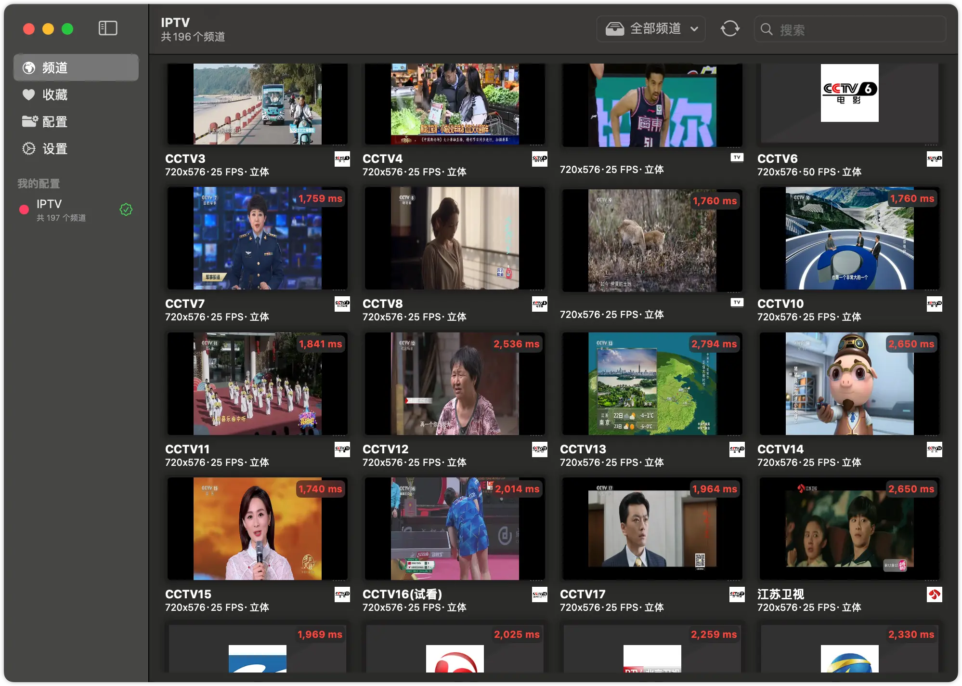Select the IPTV 共 197 个频道 configuration
962x686 pixels.
(76, 210)
